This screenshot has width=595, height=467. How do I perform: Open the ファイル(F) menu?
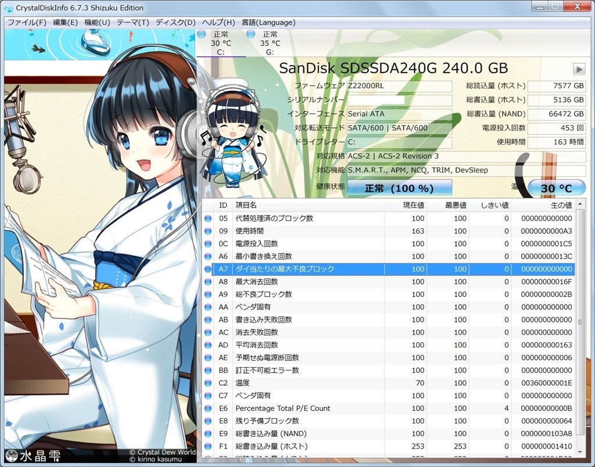point(27,23)
